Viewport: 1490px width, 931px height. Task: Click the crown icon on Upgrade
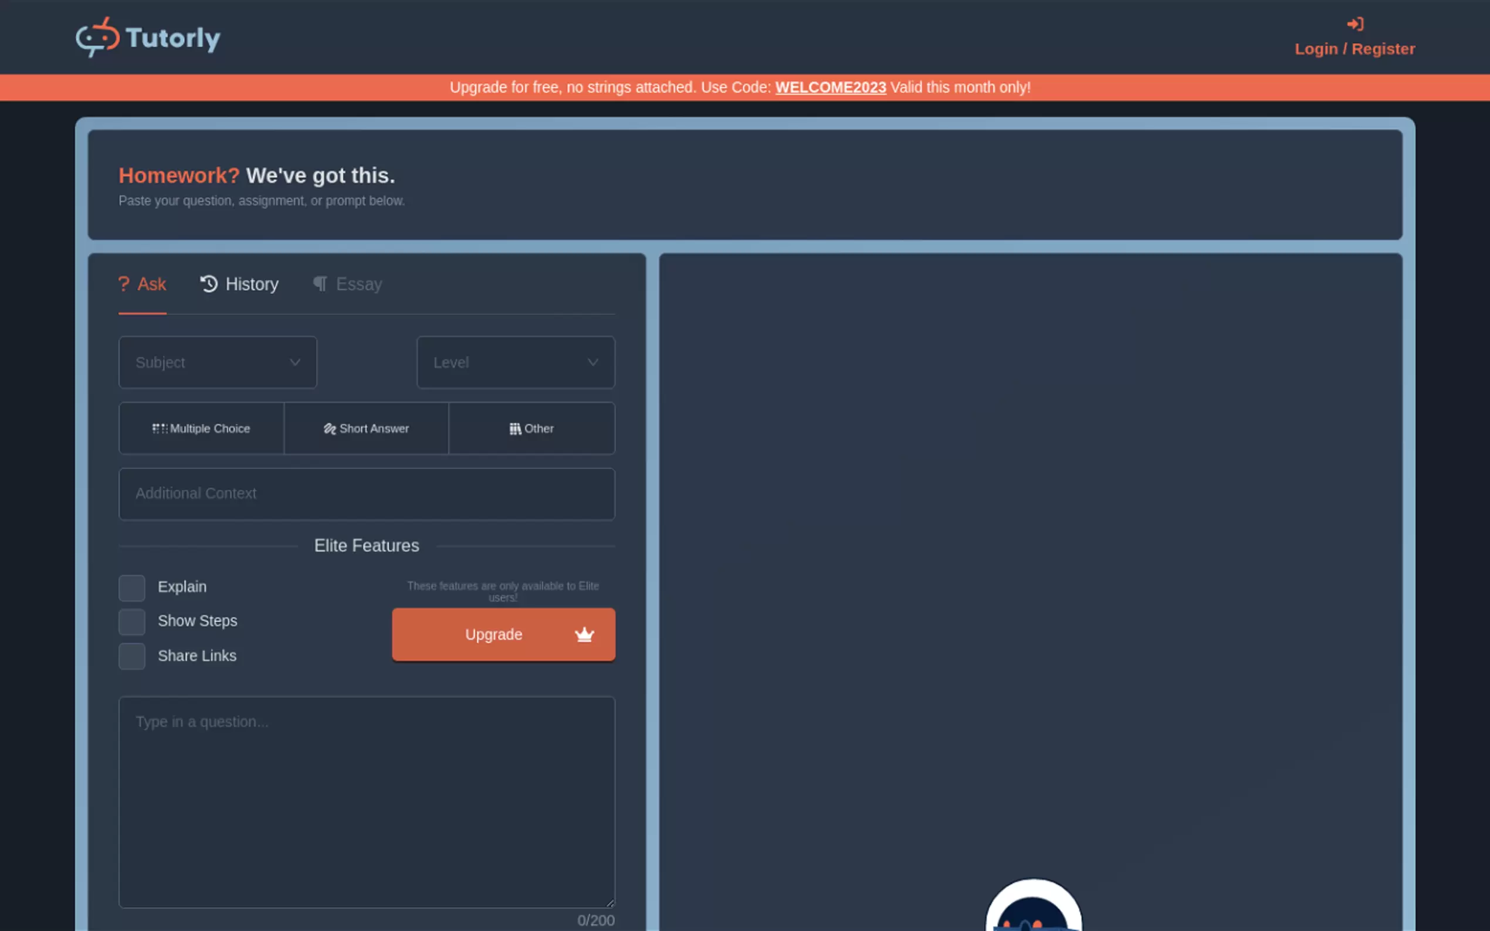pos(584,634)
